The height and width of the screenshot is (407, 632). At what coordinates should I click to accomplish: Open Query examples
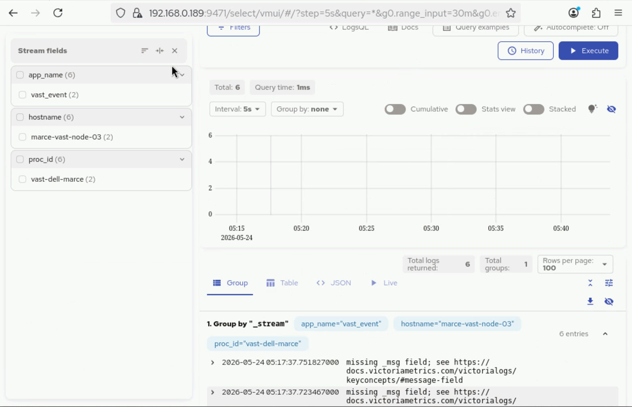tap(476, 29)
